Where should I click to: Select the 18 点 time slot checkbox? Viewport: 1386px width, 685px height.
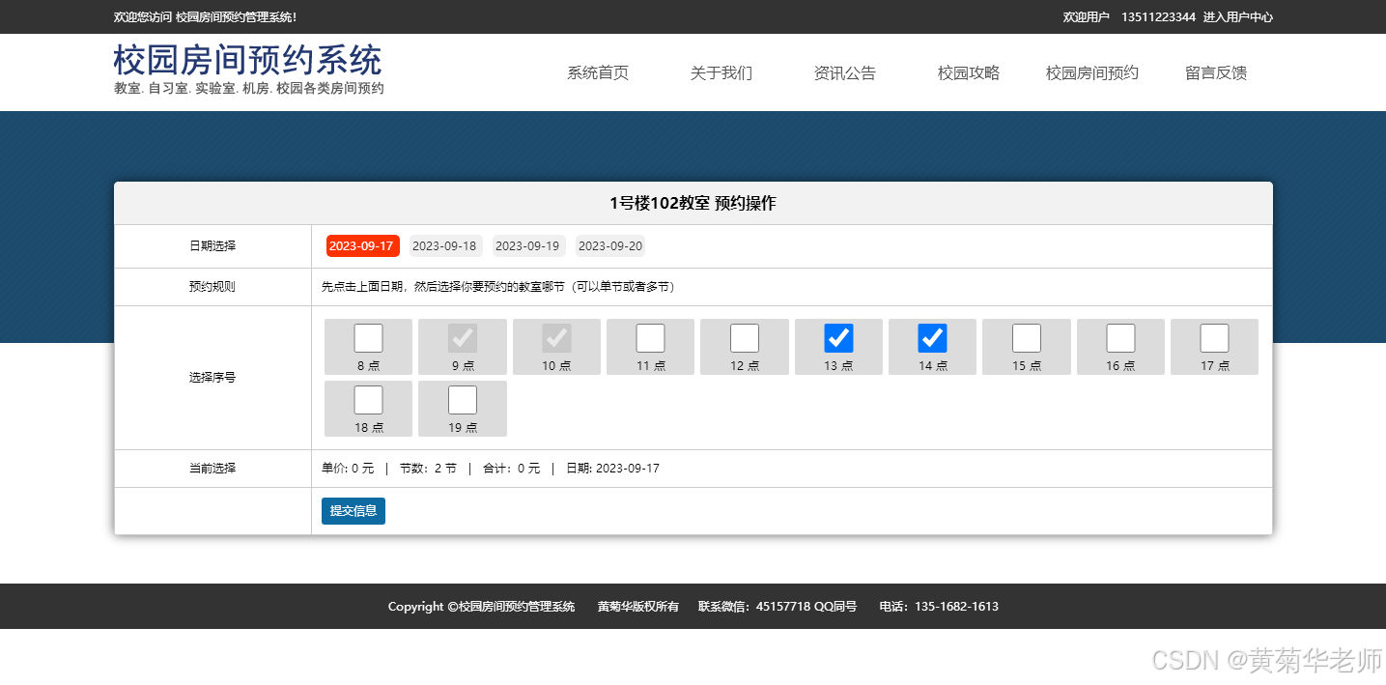[x=368, y=400]
